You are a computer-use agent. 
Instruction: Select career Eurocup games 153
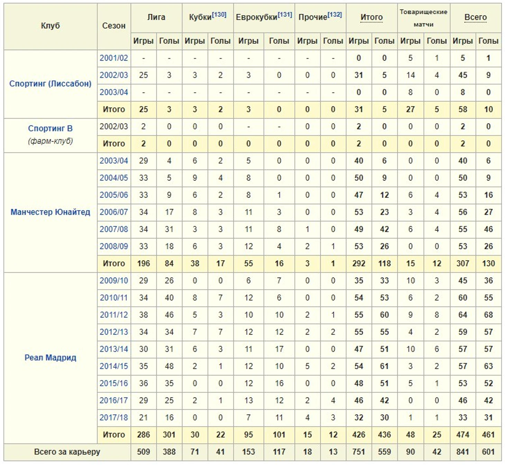point(249,452)
